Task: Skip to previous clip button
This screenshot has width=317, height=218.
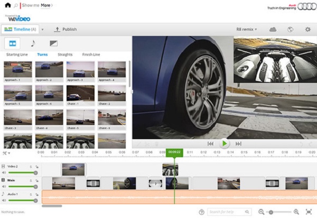Action: (210, 144)
